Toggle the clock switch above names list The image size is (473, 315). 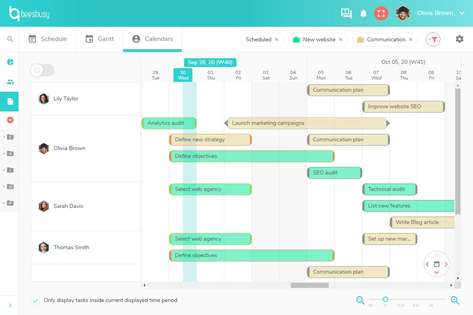(x=42, y=70)
